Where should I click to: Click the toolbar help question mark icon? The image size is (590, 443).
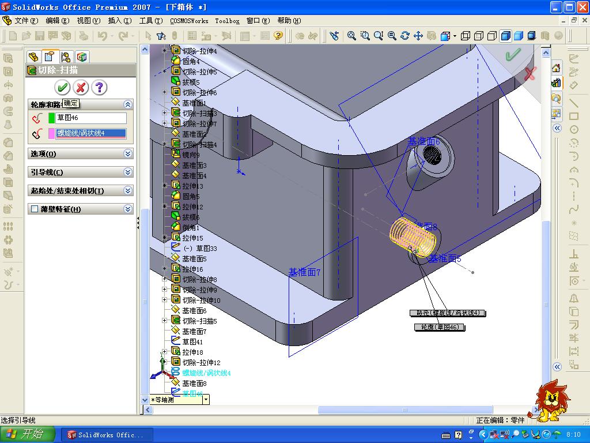278,36
